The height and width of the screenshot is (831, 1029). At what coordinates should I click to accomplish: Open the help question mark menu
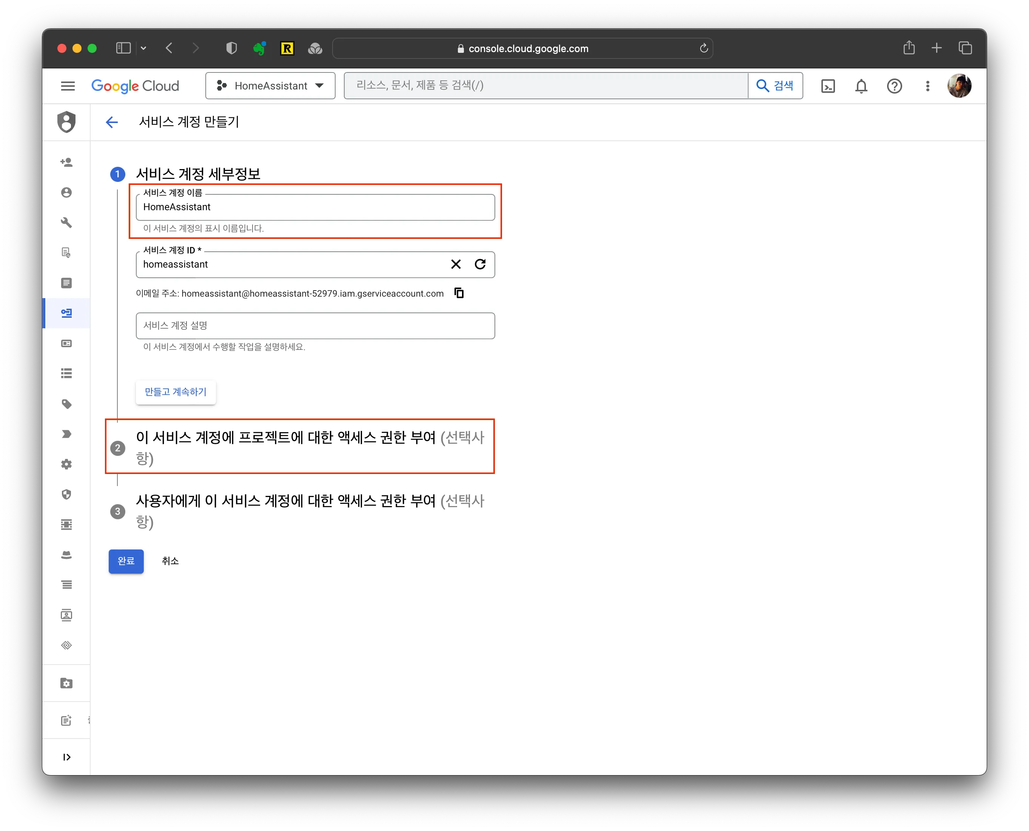click(894, 86)
